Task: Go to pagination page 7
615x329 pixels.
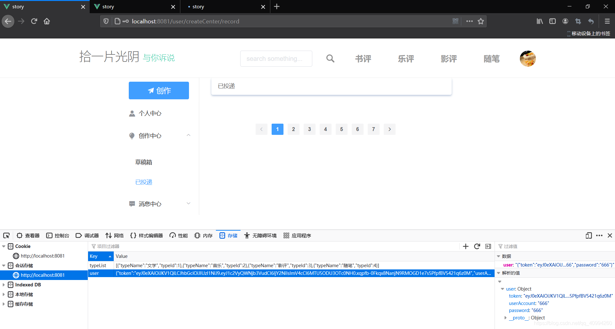Action: pyautogui.click(x=373, y=129)
